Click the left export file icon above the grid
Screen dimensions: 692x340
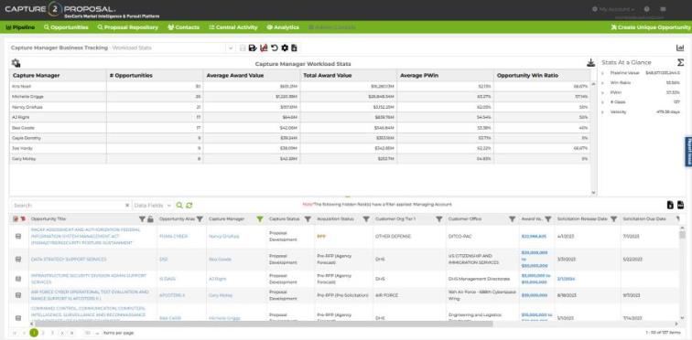click(670, 205)
